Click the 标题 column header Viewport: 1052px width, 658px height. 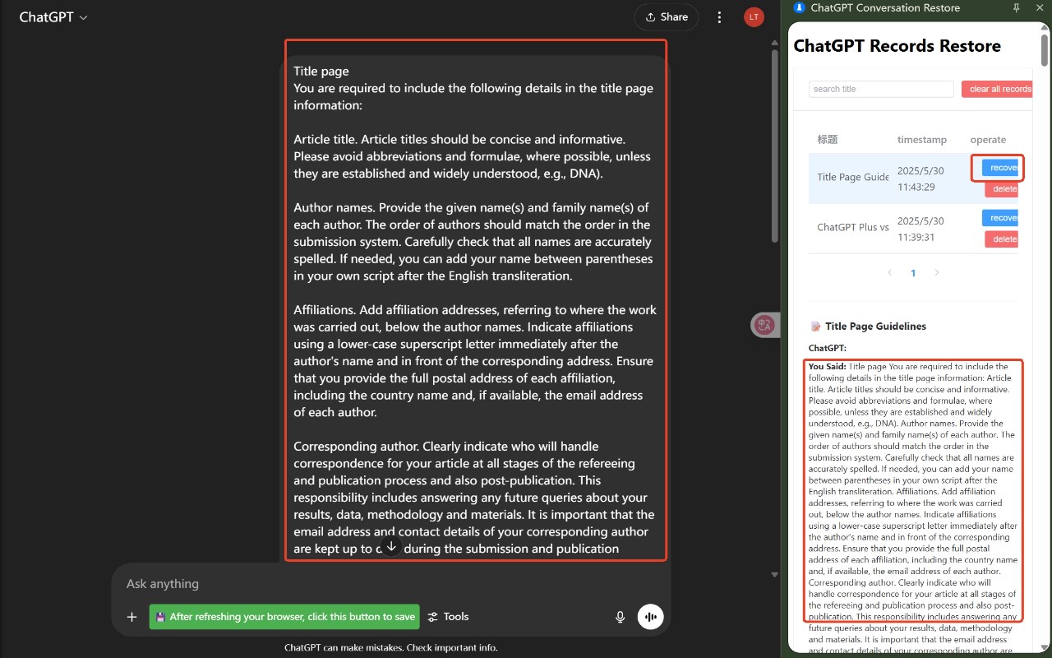828,140
